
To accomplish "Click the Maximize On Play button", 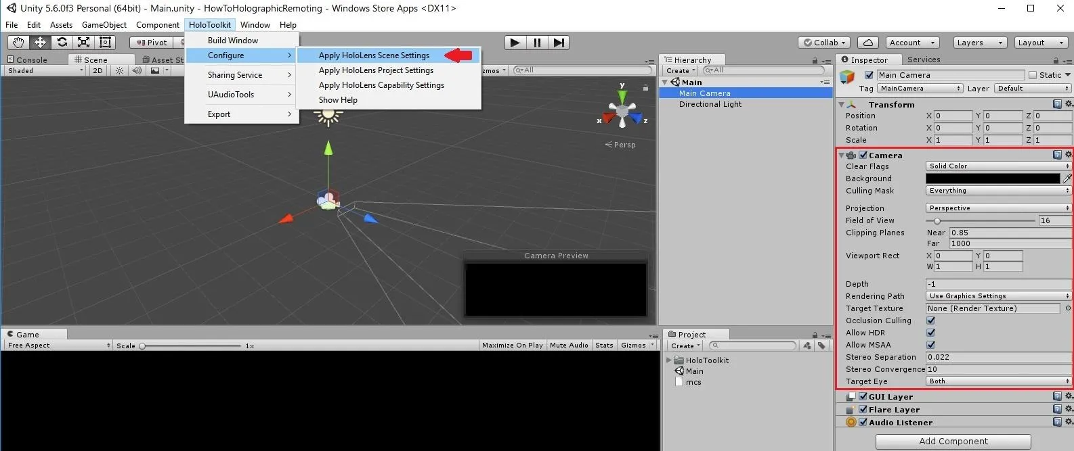I will click(x=513, y=346).
